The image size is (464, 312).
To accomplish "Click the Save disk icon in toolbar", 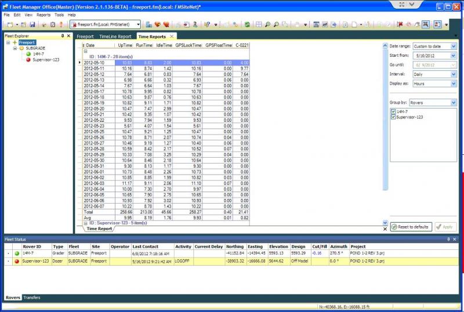I will pyautogui.click(x=32, y=25).
